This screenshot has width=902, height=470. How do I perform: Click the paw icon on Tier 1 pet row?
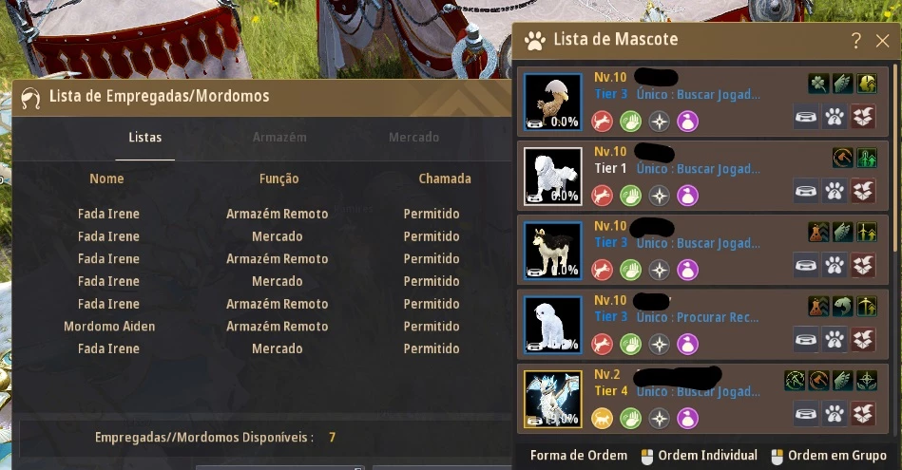point(835,191)
